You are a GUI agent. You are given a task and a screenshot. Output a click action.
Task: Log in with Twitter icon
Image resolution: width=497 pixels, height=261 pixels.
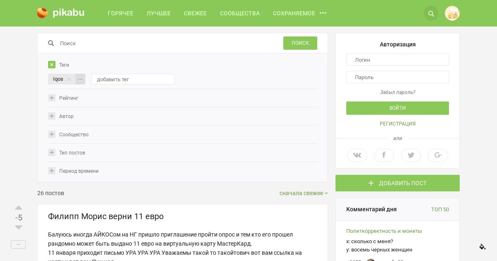pos(411,155)
